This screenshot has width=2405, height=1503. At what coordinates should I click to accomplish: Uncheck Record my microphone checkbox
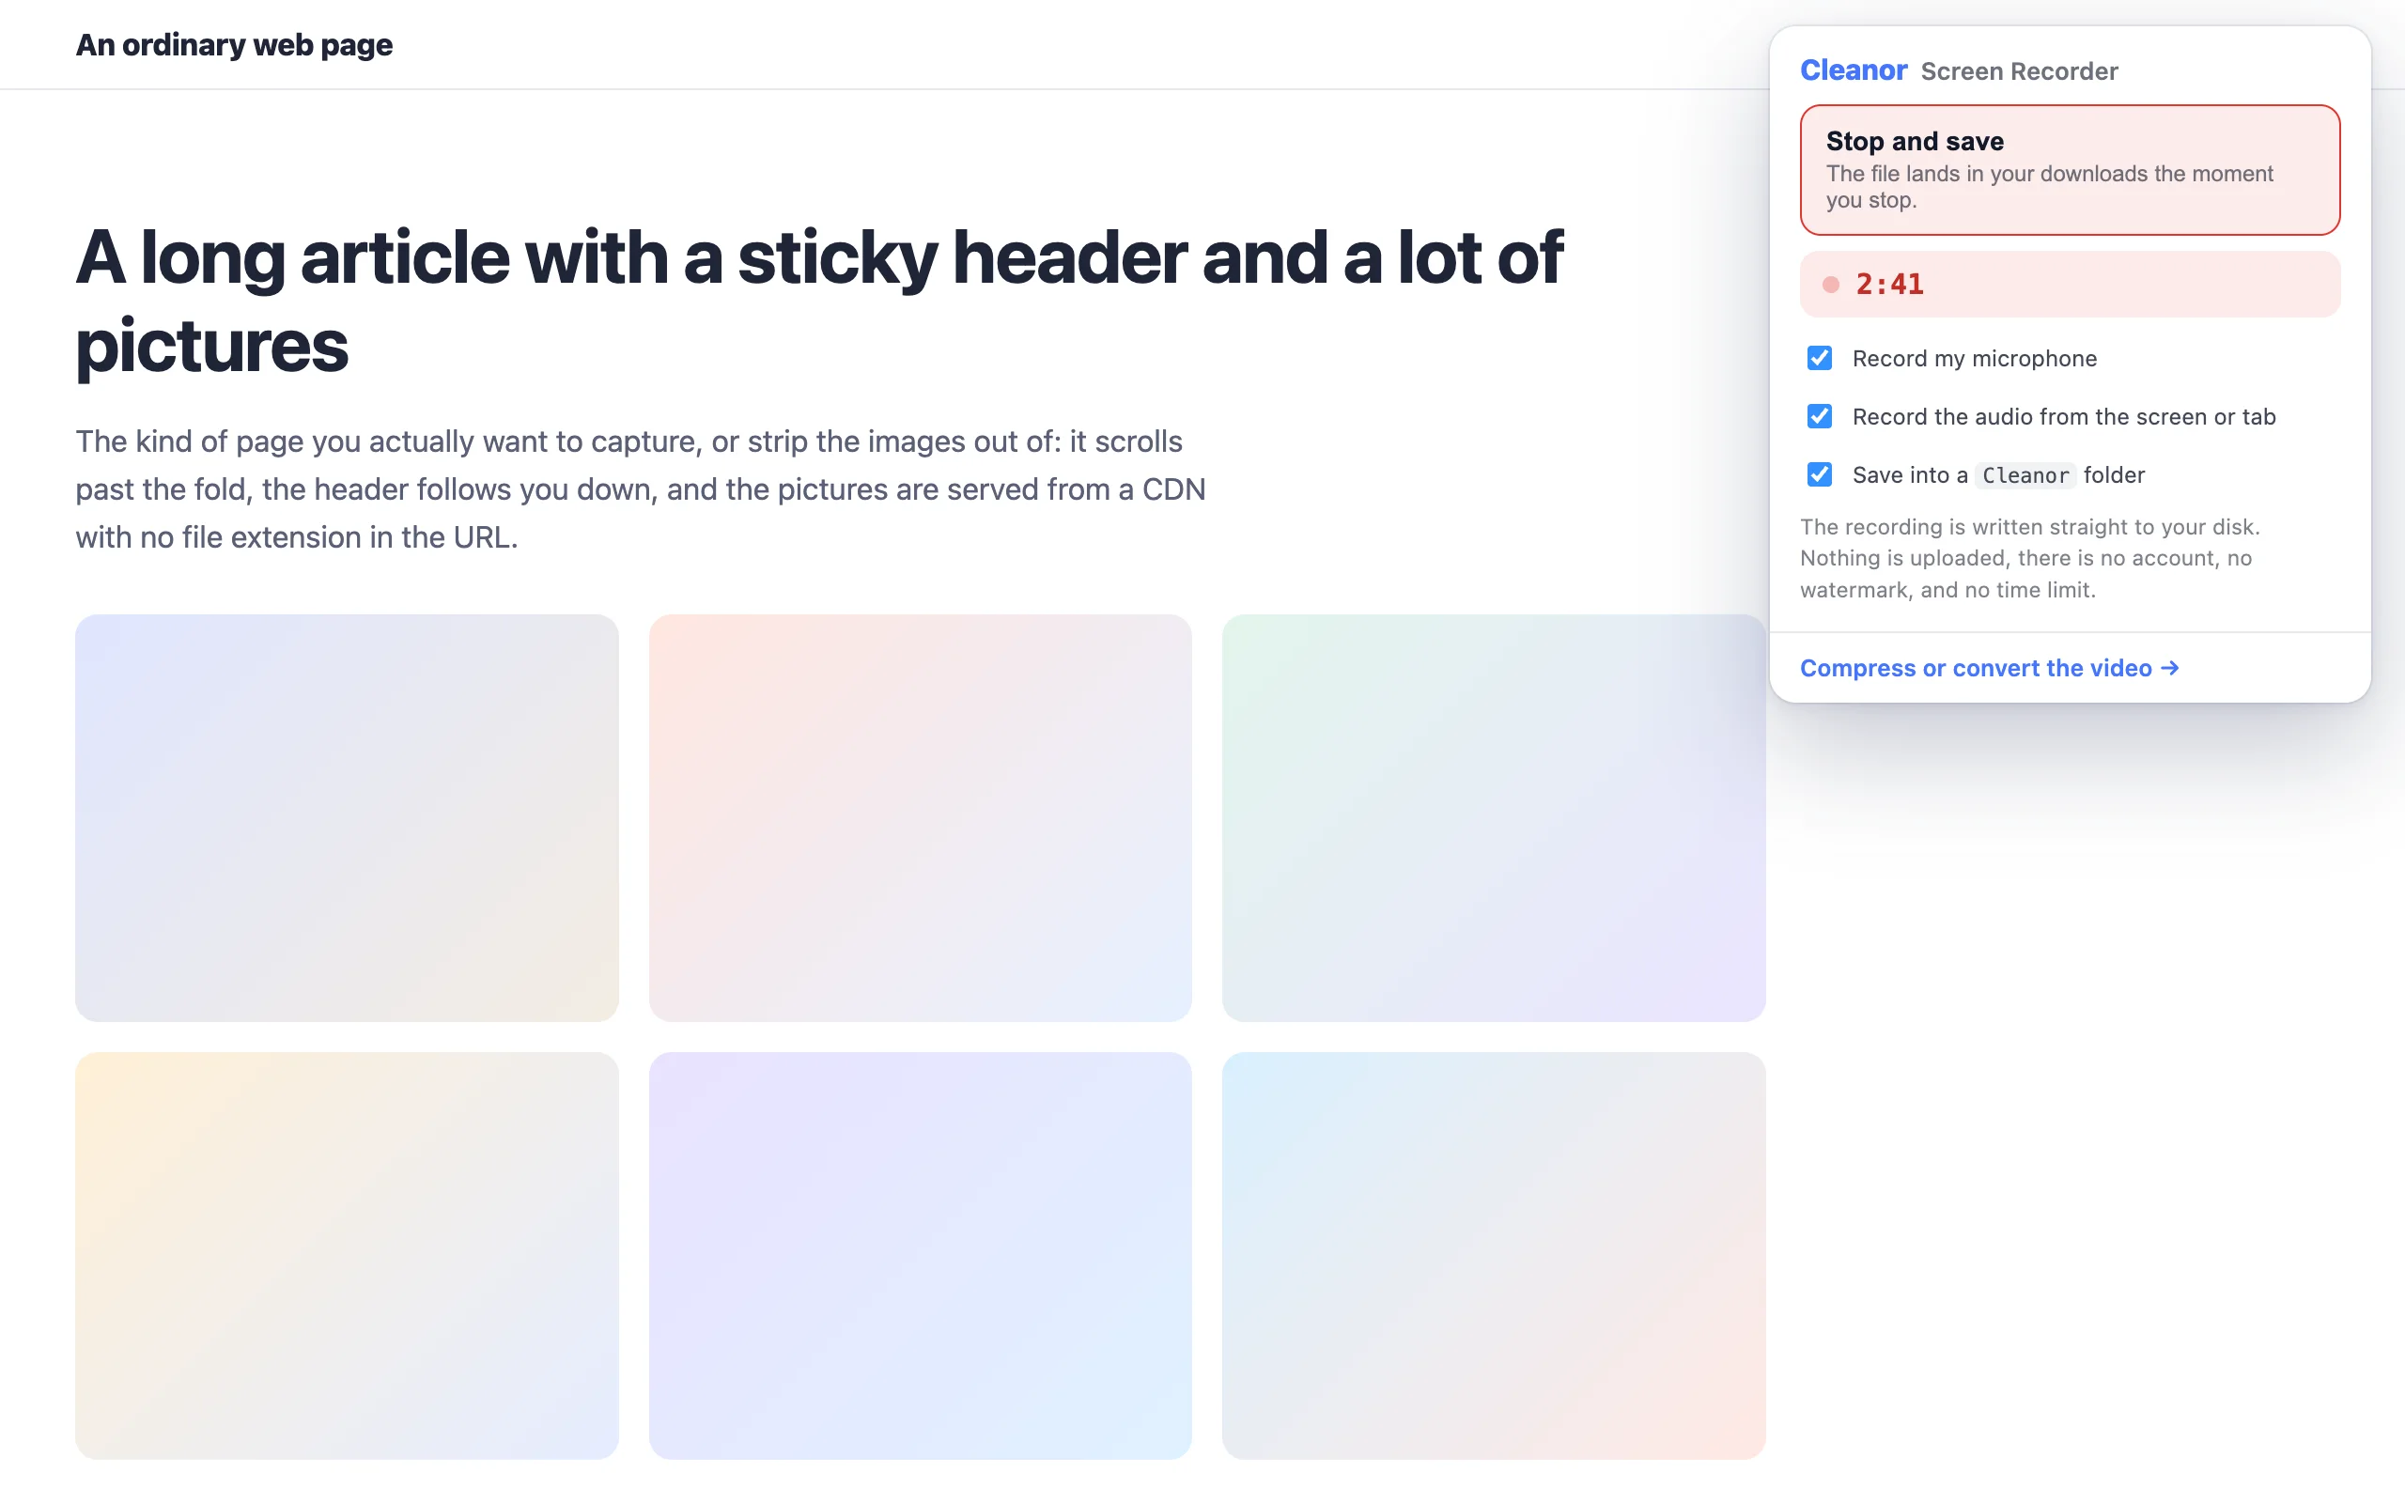click(x=1819, y=358)
